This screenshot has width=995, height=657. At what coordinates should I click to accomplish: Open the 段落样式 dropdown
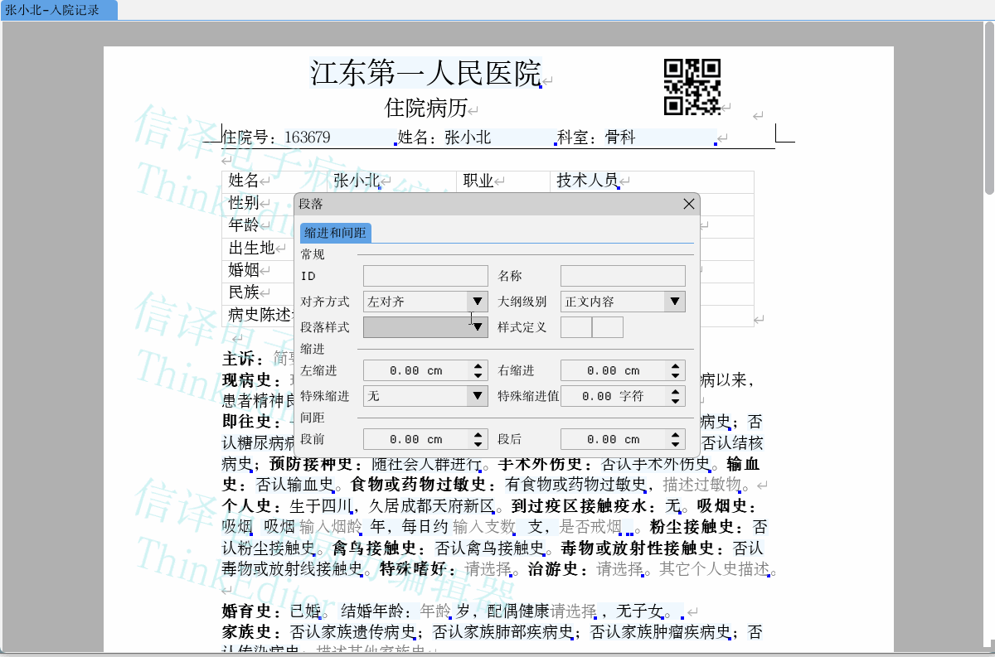[477, 327]
